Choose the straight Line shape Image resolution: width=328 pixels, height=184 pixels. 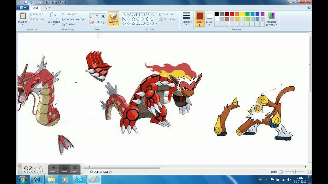pyautogui.click(x=124, y=15)
